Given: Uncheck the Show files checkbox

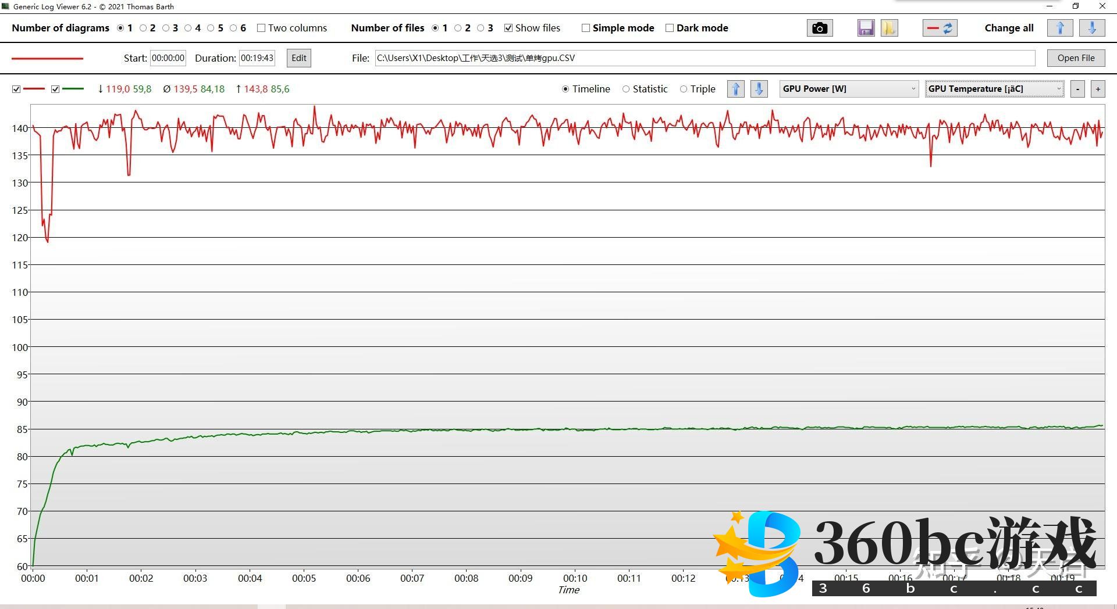Looking at the screenshot, I should 508,28.
